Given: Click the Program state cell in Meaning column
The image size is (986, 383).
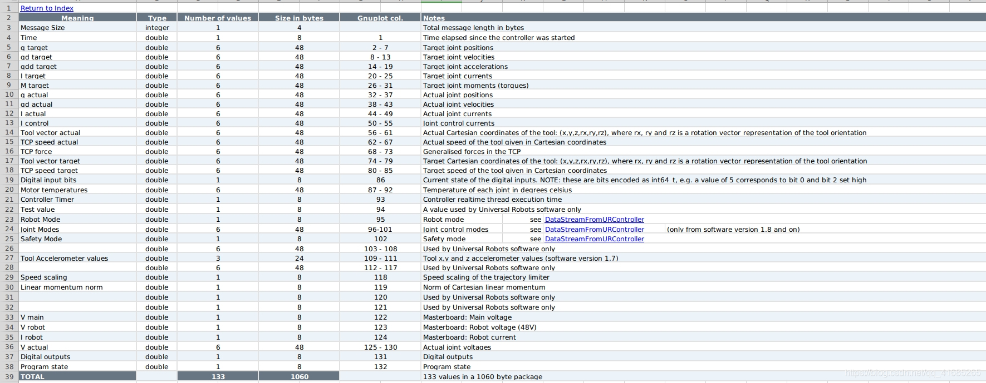Looking at the screenshot, I should (x=77, y=367).
